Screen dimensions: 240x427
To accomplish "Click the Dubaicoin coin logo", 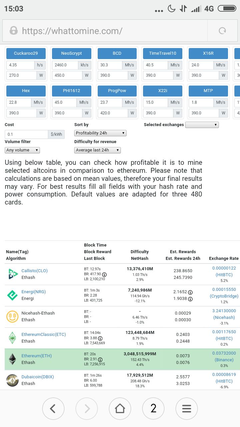I will tap(12, 380).
